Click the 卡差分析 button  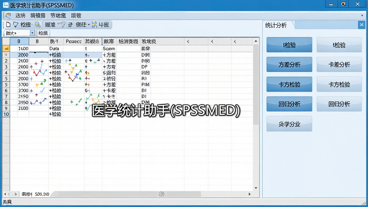click(x=339, y=65)
